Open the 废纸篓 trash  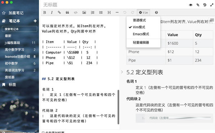click(x=10, y=77)
